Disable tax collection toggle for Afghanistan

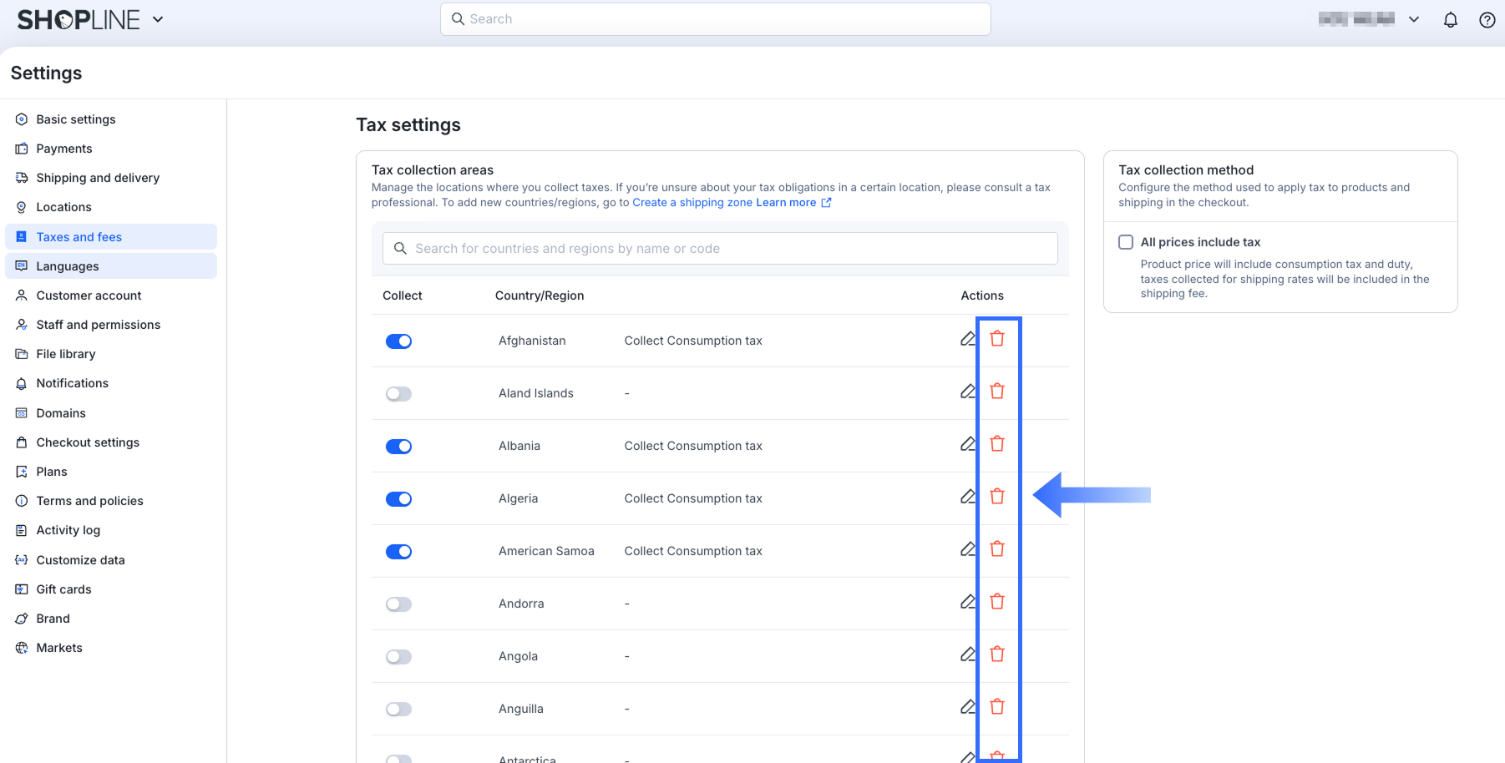click(x=398, y=341)
